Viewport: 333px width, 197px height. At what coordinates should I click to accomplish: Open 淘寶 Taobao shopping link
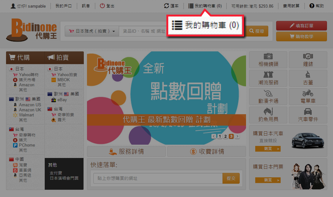pyautogui.click(x=20, y=165)
